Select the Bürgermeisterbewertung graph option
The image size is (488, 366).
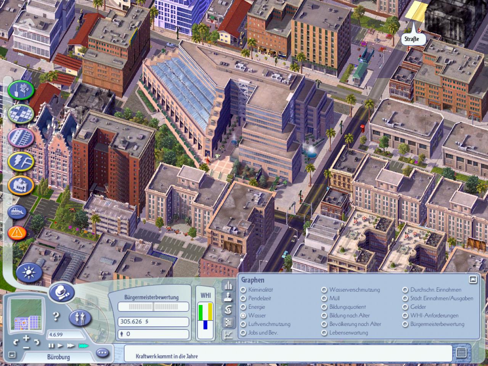coord(433,324)
